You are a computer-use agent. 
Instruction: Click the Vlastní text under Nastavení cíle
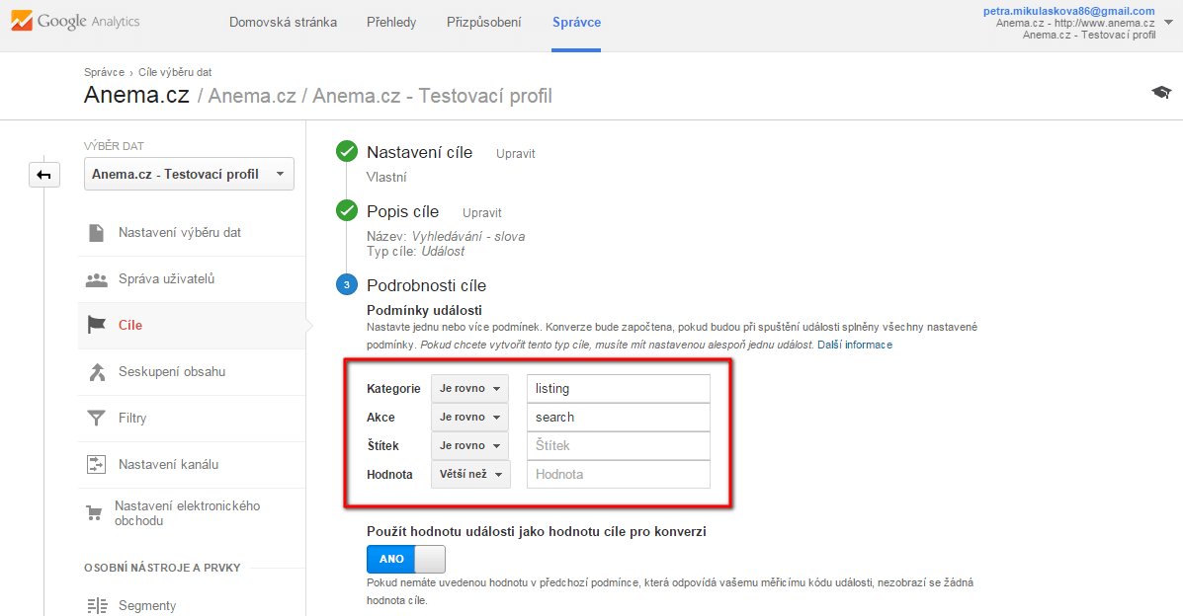(386, 177)
